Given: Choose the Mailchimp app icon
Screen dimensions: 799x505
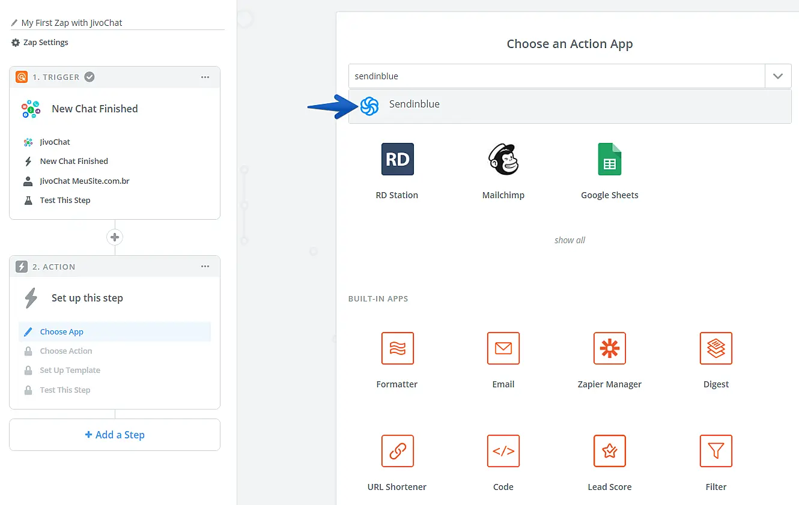Looking at the screenshot, I should coord(503,159).
